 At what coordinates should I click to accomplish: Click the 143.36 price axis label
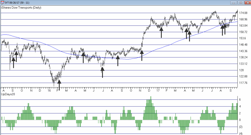[243, 51]
